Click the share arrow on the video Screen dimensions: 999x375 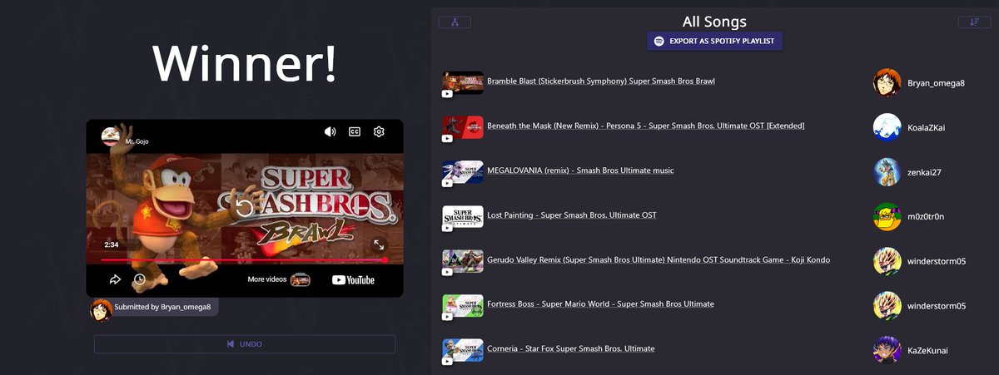(x=116, y=280)
